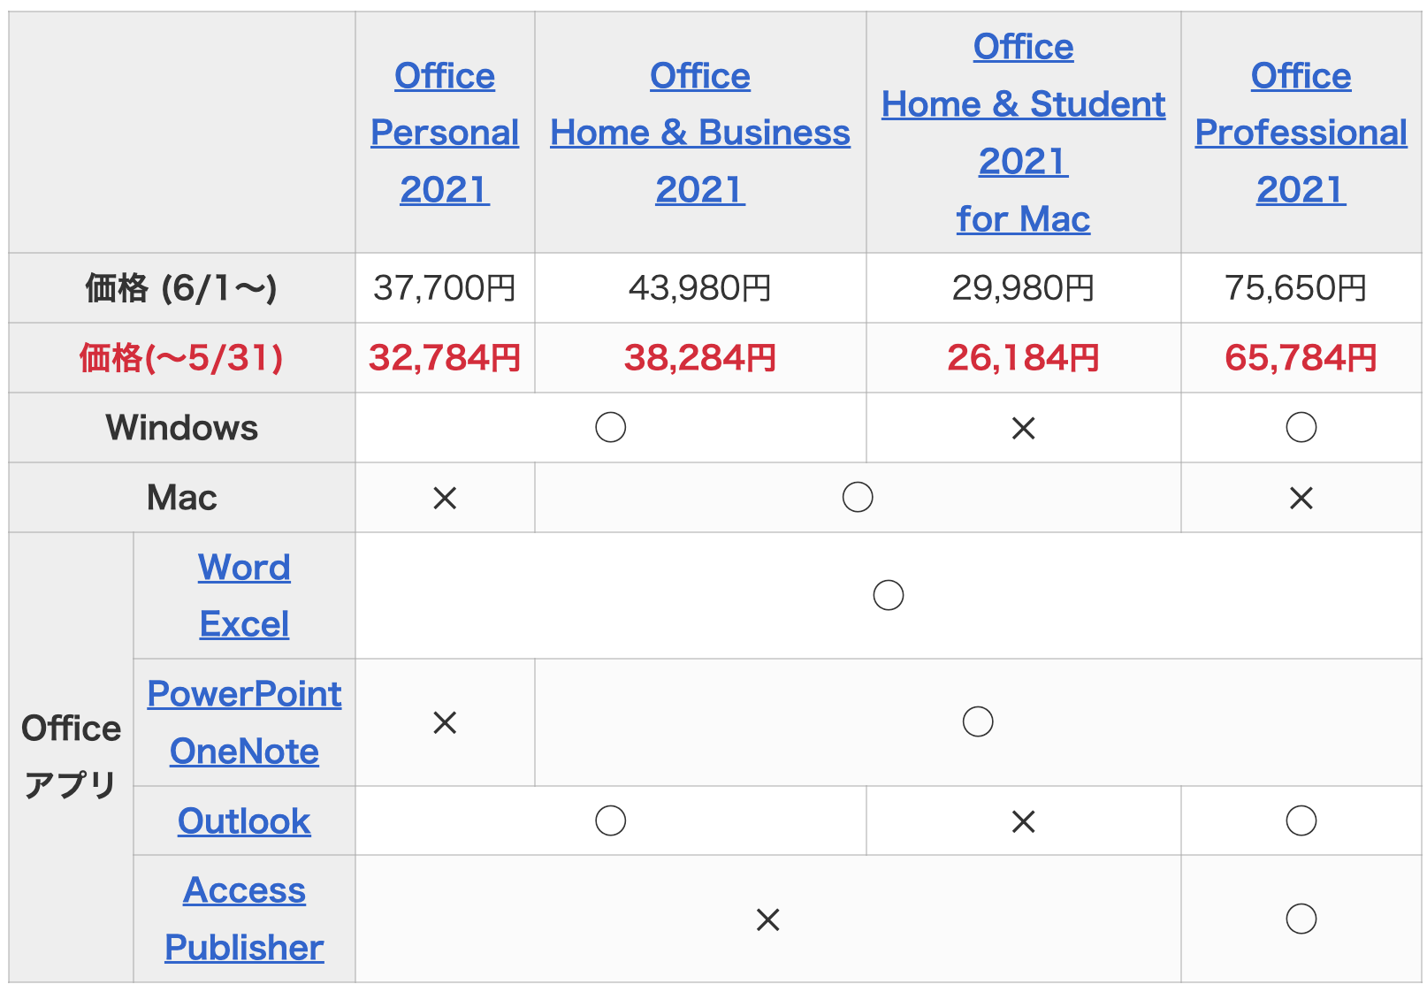Click the cross mark in Mac row for Personal
Screen dimensions: 1427x992
coord(445,499)
